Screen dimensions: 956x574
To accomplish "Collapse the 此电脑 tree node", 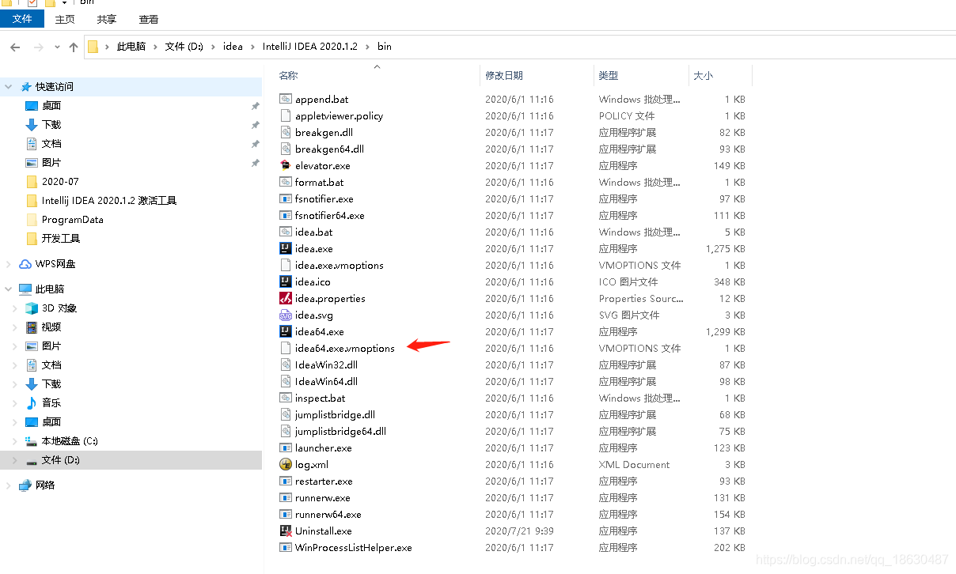I will 9,289.
